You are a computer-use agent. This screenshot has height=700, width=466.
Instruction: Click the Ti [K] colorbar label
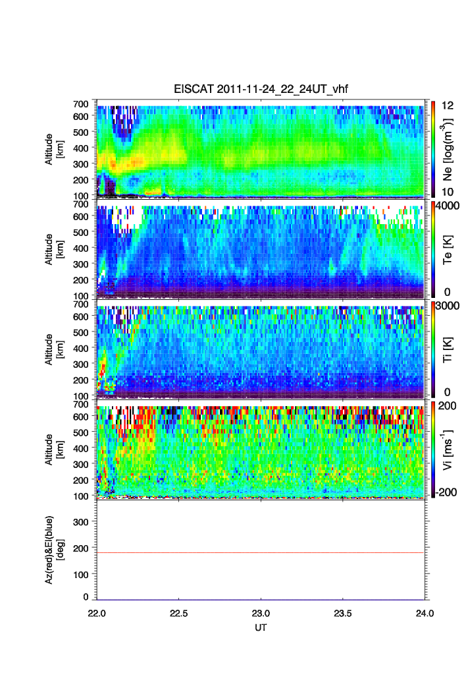[448, 349]
